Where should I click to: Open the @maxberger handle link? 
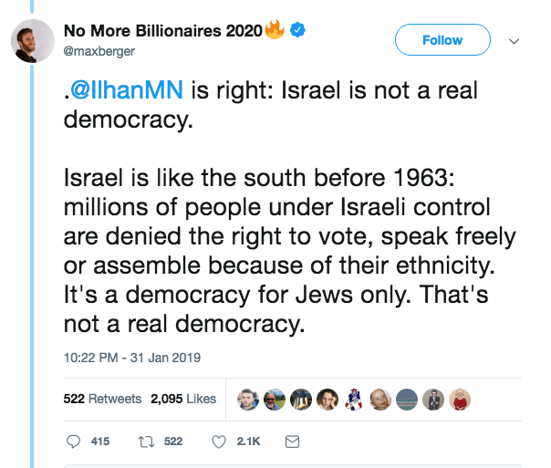99,51
